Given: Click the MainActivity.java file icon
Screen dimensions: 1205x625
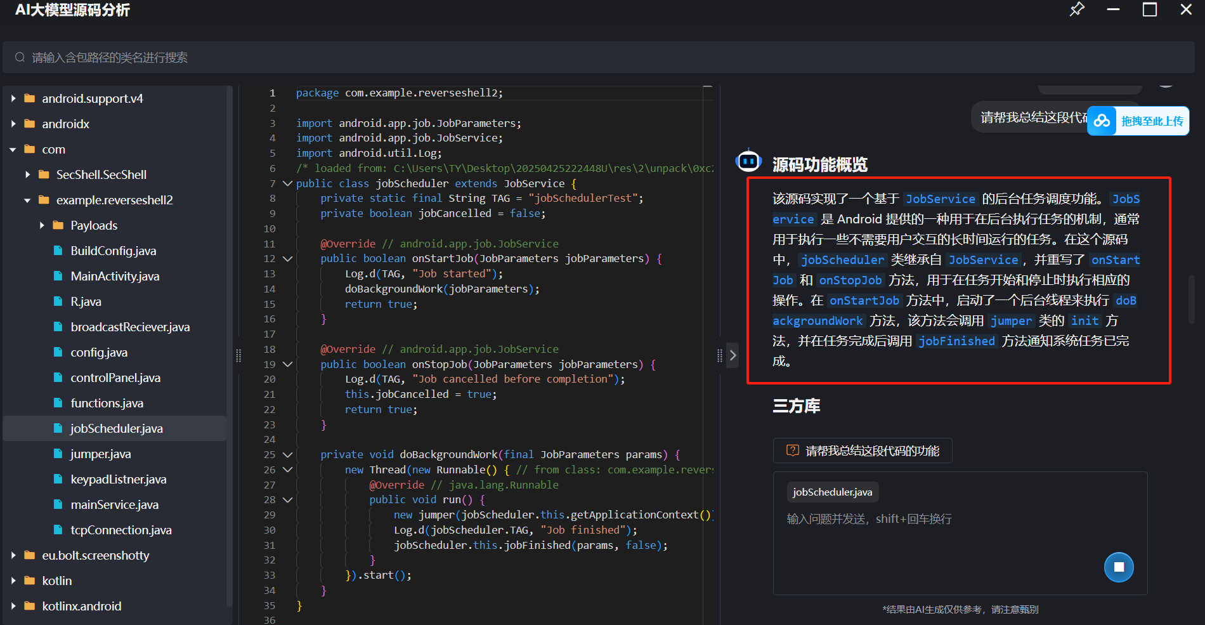Looking at the screenshot, I should point(58,276).
